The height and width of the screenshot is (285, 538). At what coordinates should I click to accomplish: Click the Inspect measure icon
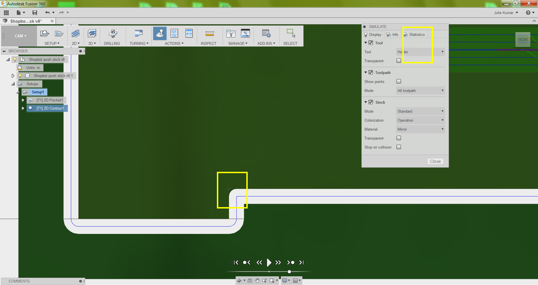pos(210,34)
